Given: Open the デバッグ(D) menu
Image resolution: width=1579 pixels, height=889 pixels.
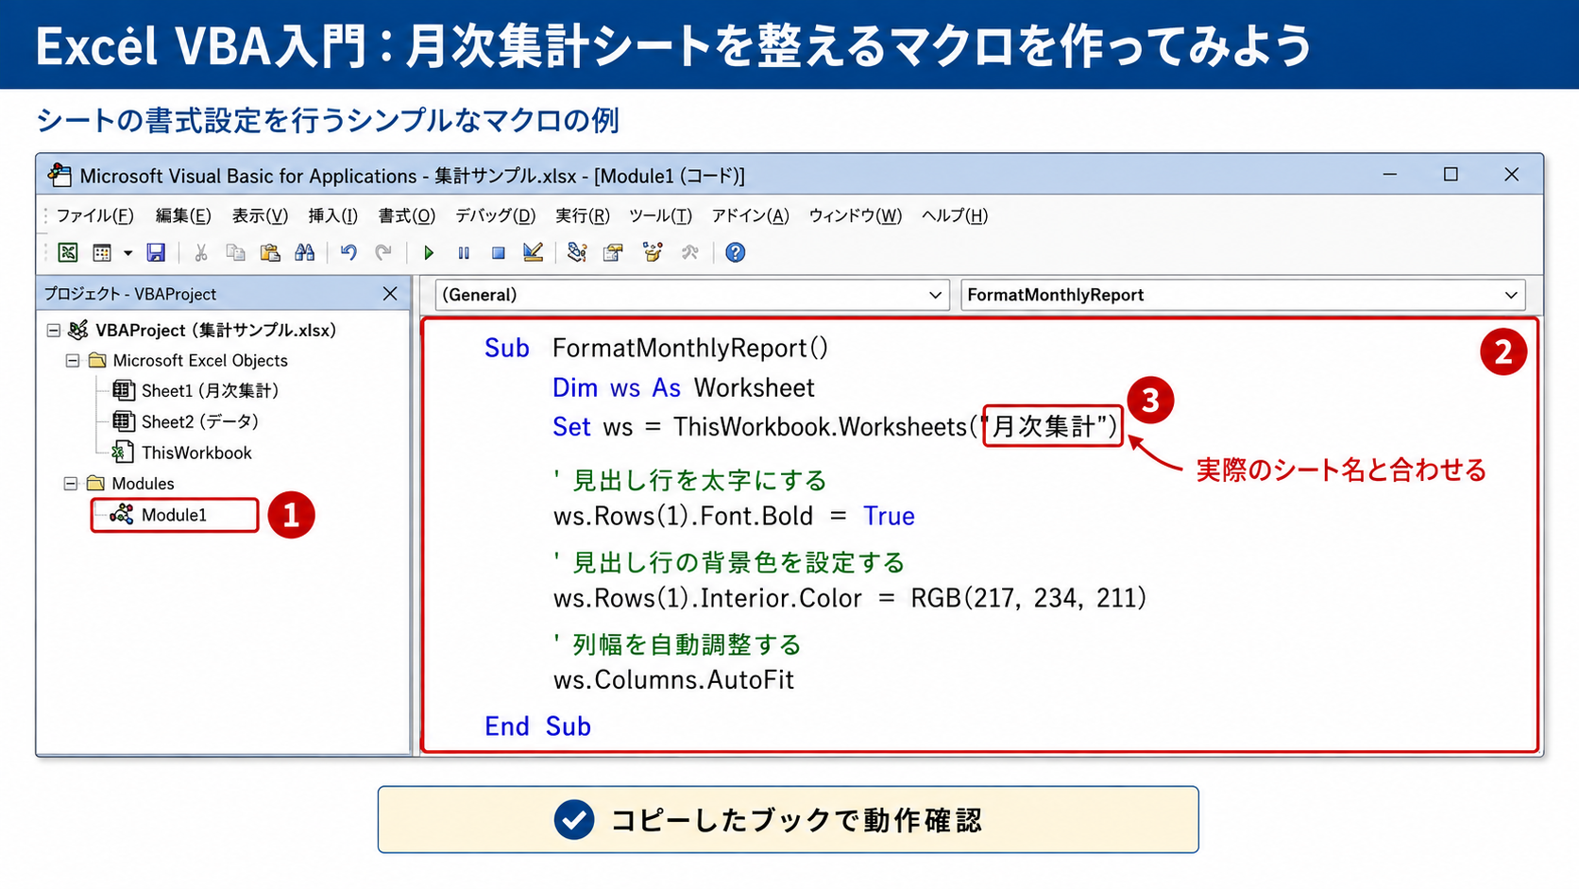Looking at the screenshot, I should point(496,215).
